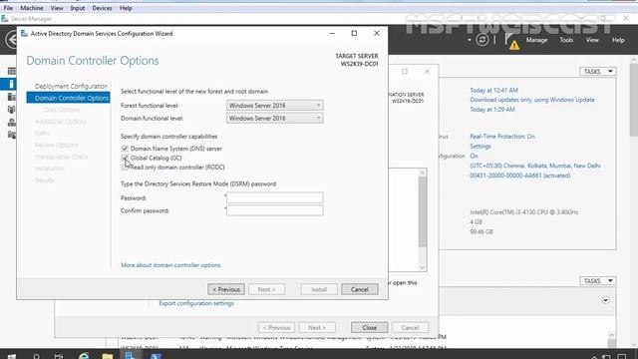The width and height of the screenshot is (638, 359).
Task: Open the VirtualBox Help menu
Action: pyautogui.click(x=126, y=8)
